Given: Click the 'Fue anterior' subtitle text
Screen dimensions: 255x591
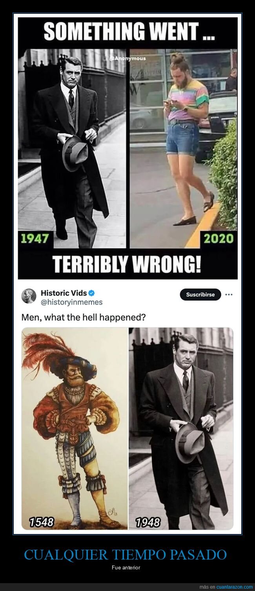Looking at the screenshot, I should coord(127,567).
